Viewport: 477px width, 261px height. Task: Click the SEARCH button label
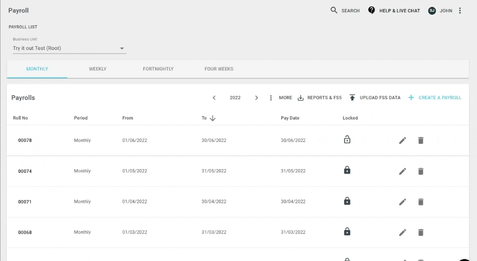click(351, 10)
